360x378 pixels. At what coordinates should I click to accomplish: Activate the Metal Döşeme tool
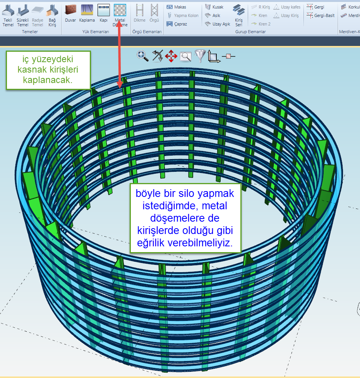tap(120, 15)
